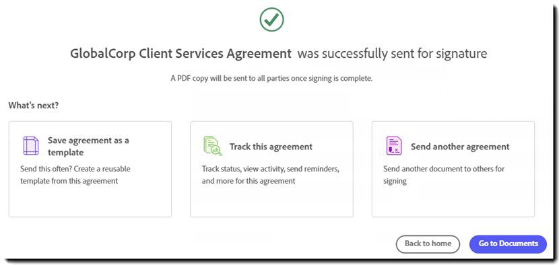Click the green track agreement magnifier icon
559x265 pixels.
click(212, 146)
